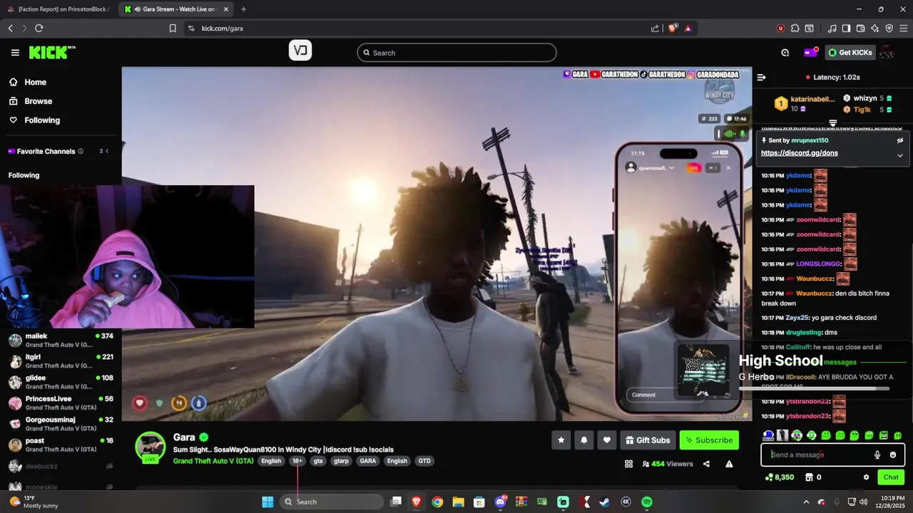Open the Kick hamburger menu
913x513 pixels.
click(15, 53)
